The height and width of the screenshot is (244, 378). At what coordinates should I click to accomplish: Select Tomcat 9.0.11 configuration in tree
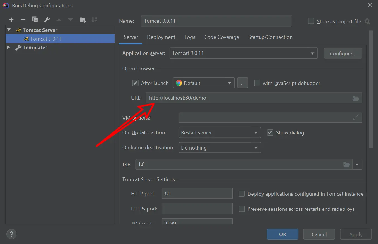pyautogui.click(x=60, y=39)
